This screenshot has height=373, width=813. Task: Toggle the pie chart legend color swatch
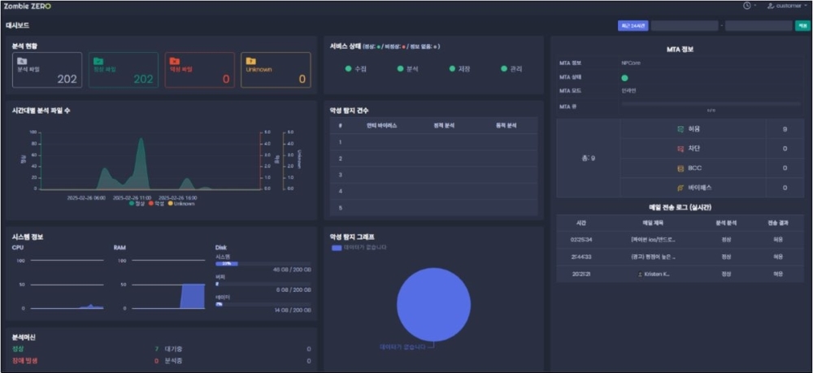(x=337, y=247)
